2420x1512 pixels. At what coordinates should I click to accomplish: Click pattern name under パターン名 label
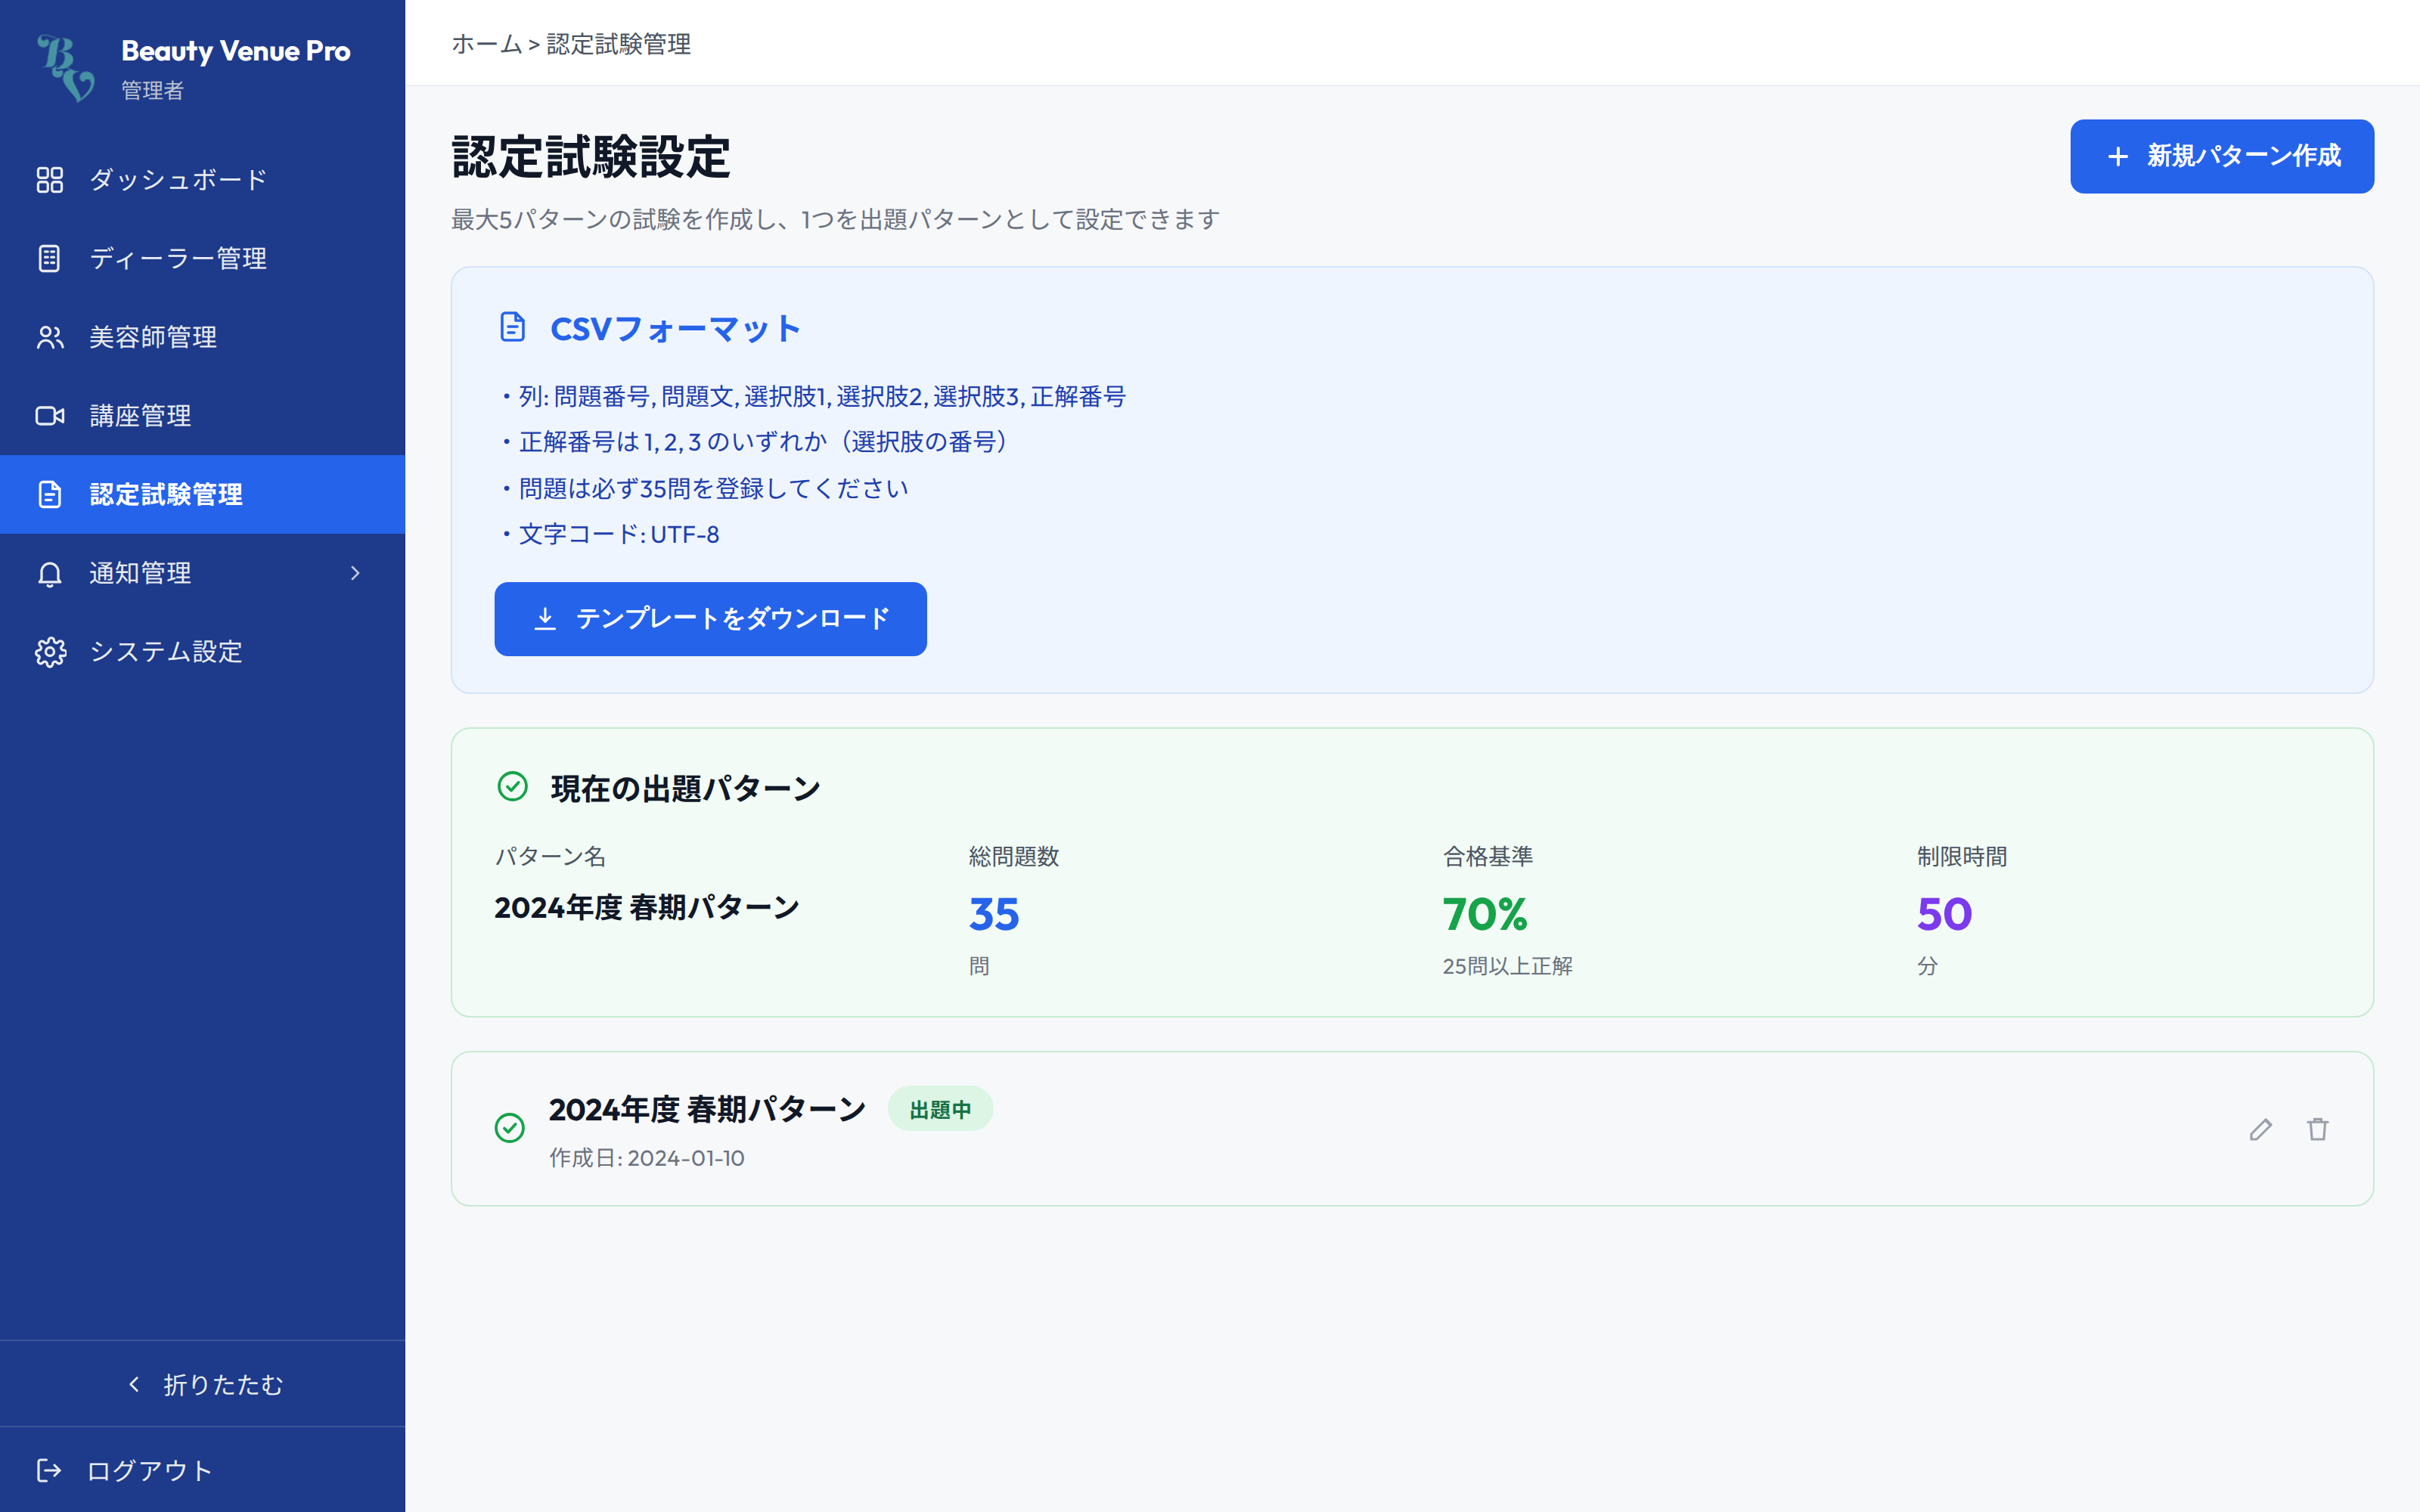(647, 907)
